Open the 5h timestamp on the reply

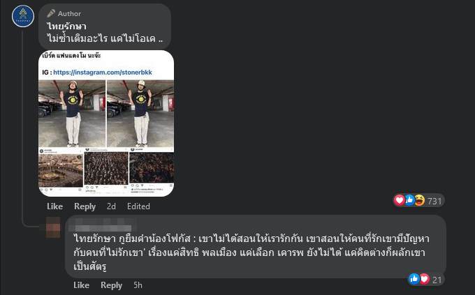[x=138, y=285]
